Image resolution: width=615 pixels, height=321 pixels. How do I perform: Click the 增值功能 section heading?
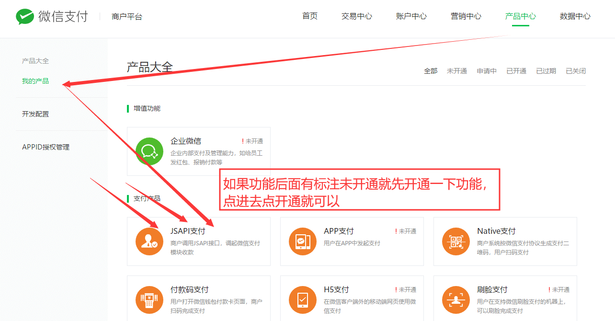(147, 108)
